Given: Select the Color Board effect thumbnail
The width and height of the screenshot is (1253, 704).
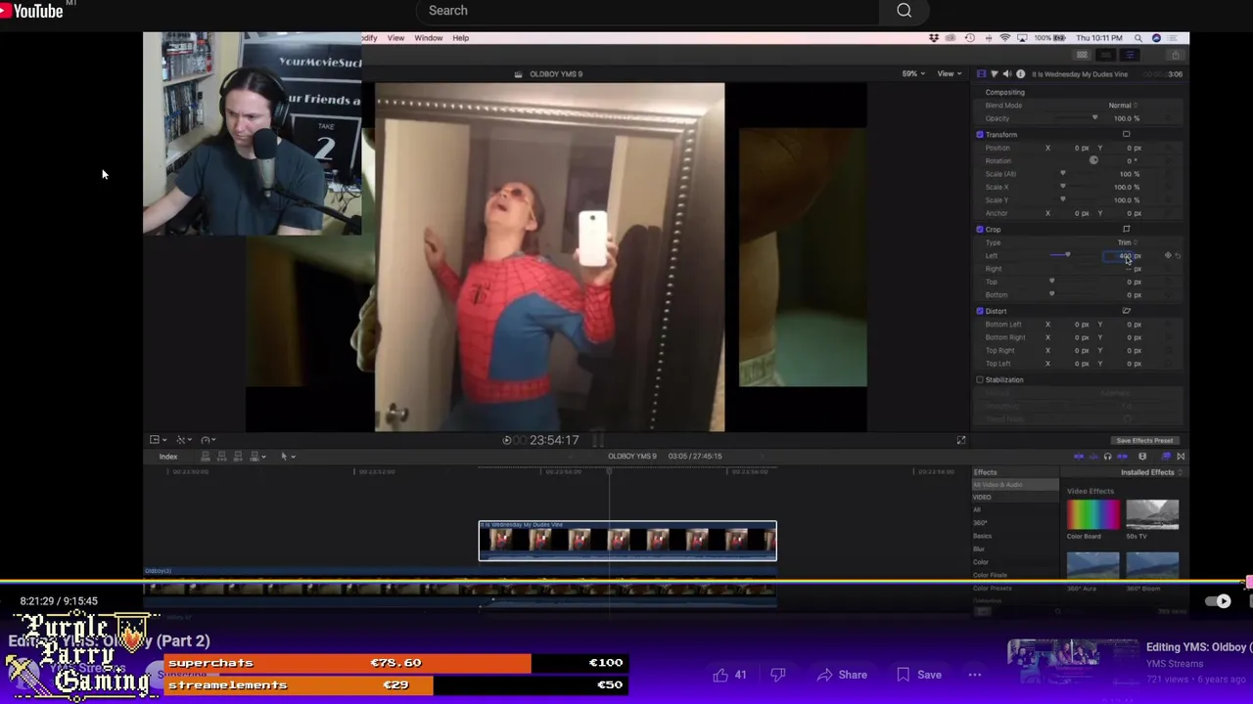Looking at the screenshot, I should point(1092,514).
